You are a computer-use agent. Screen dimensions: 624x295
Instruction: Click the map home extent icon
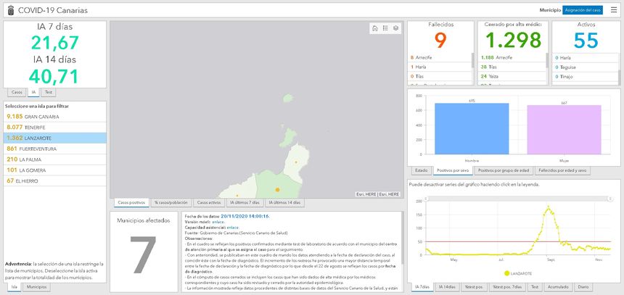pyautogui.click(x=374, y=28)
